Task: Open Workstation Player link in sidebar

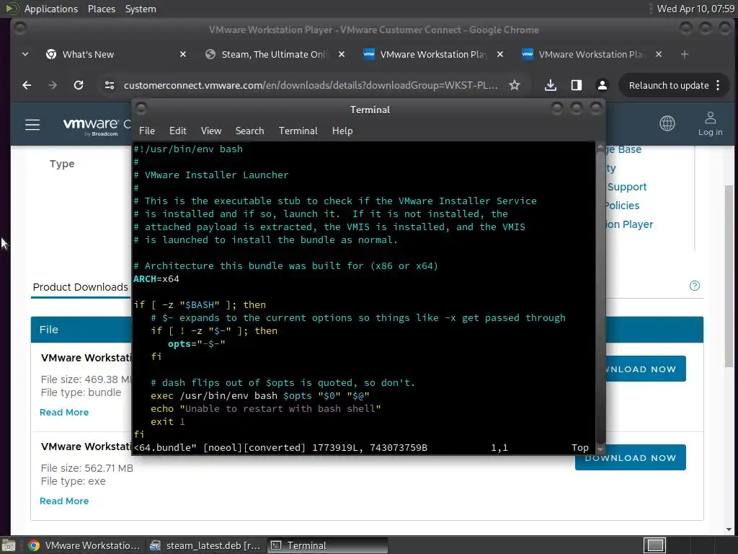Action: click(x=629, y=224)
